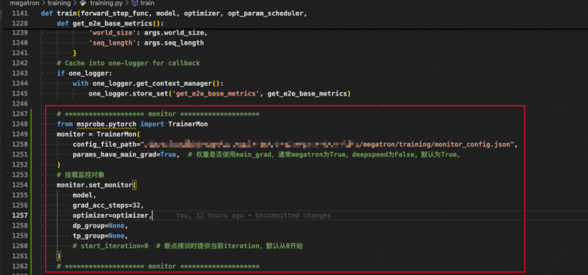Click the closing monitor banner comment line 1262
Viewport: 588px width, 275px height.
click(x=158, y=266)
